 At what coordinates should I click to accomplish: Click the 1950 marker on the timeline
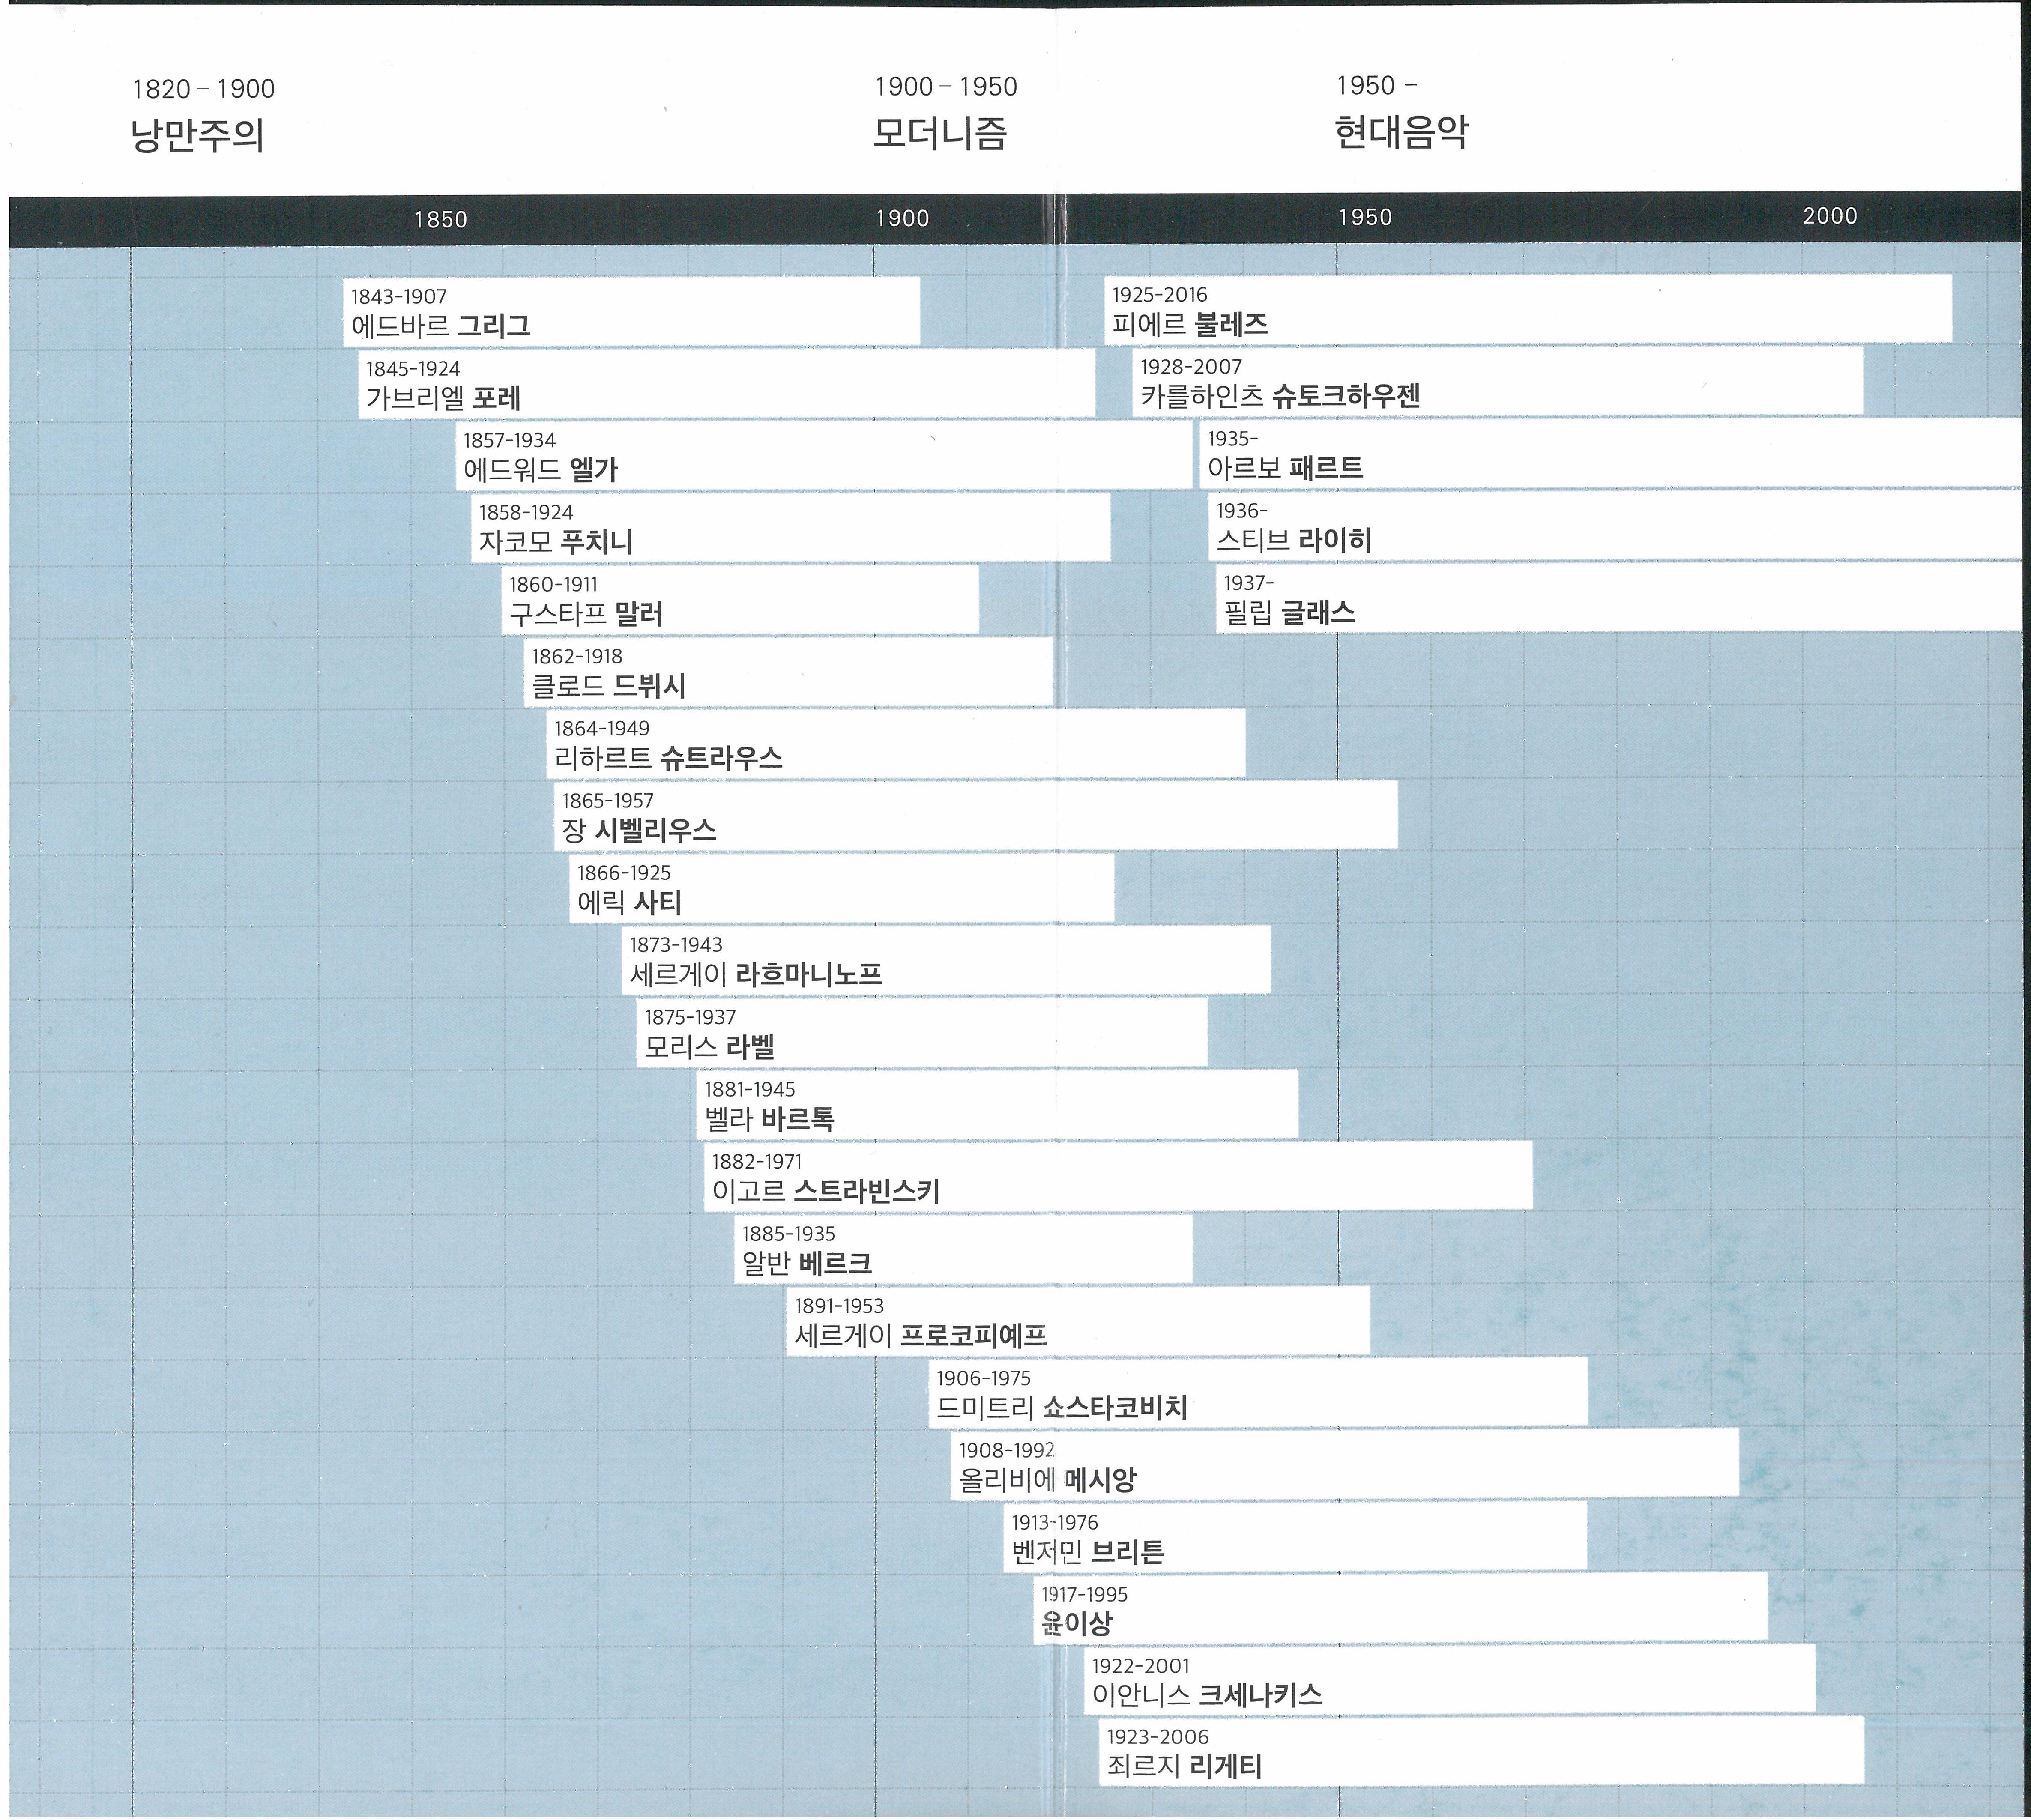[x=1365, y=217]
